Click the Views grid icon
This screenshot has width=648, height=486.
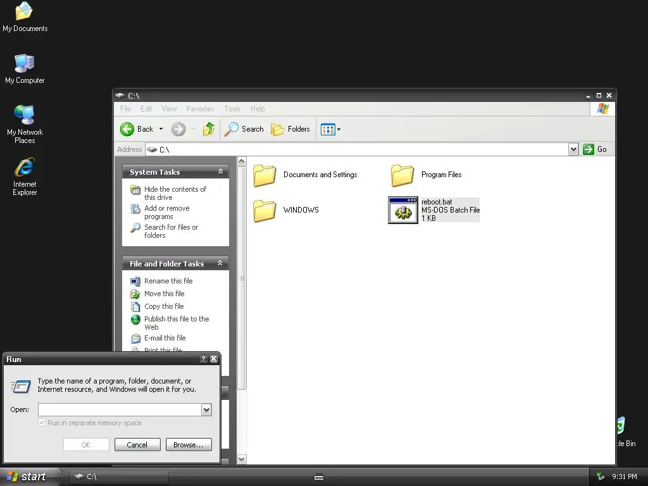pyautogui.click(x=328, y=129)
